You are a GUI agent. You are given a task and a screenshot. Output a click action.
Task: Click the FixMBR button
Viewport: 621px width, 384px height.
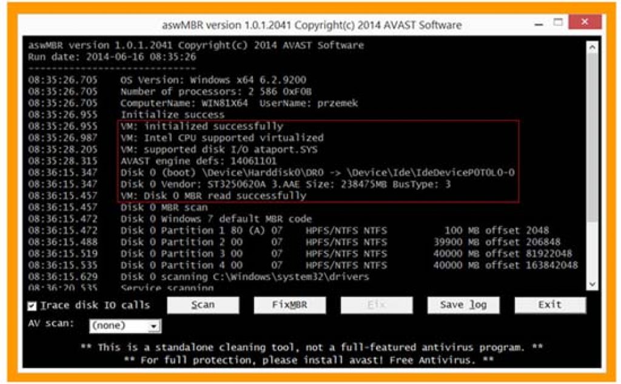coord(289,305)
